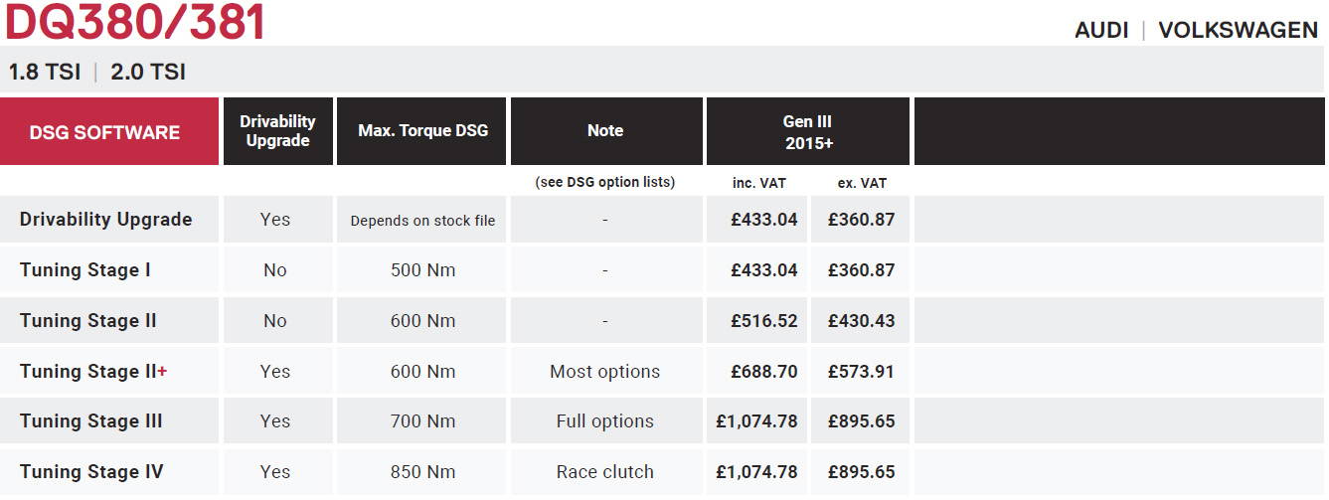Image resolution: width=1329 pixels, height=500 pixels.
Task: Select the 850 Nm torque cell
Action: coord(422,472)
